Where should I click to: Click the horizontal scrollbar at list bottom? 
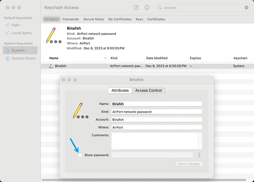[x=144, y=180]
